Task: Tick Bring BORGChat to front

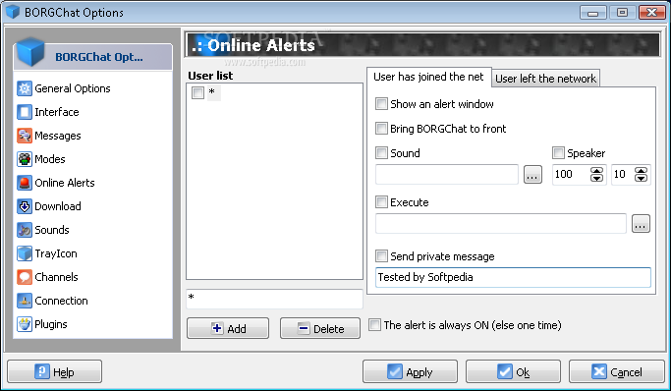Action: click(381, 128)
